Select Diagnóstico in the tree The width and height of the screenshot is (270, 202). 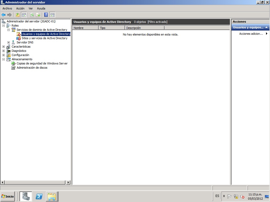tap(19, 51)
